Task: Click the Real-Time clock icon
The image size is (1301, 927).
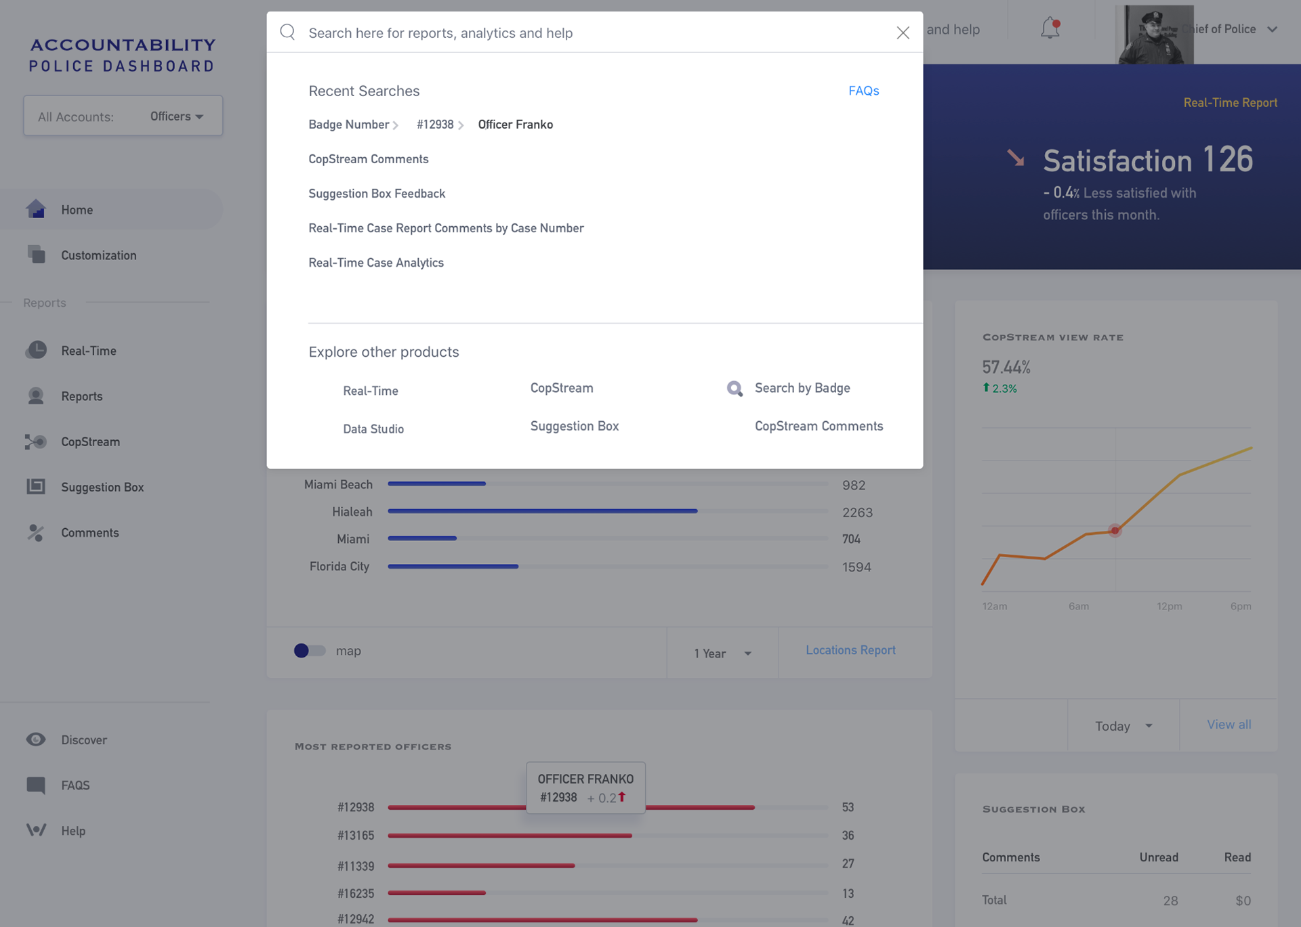Action: point(36,350)
